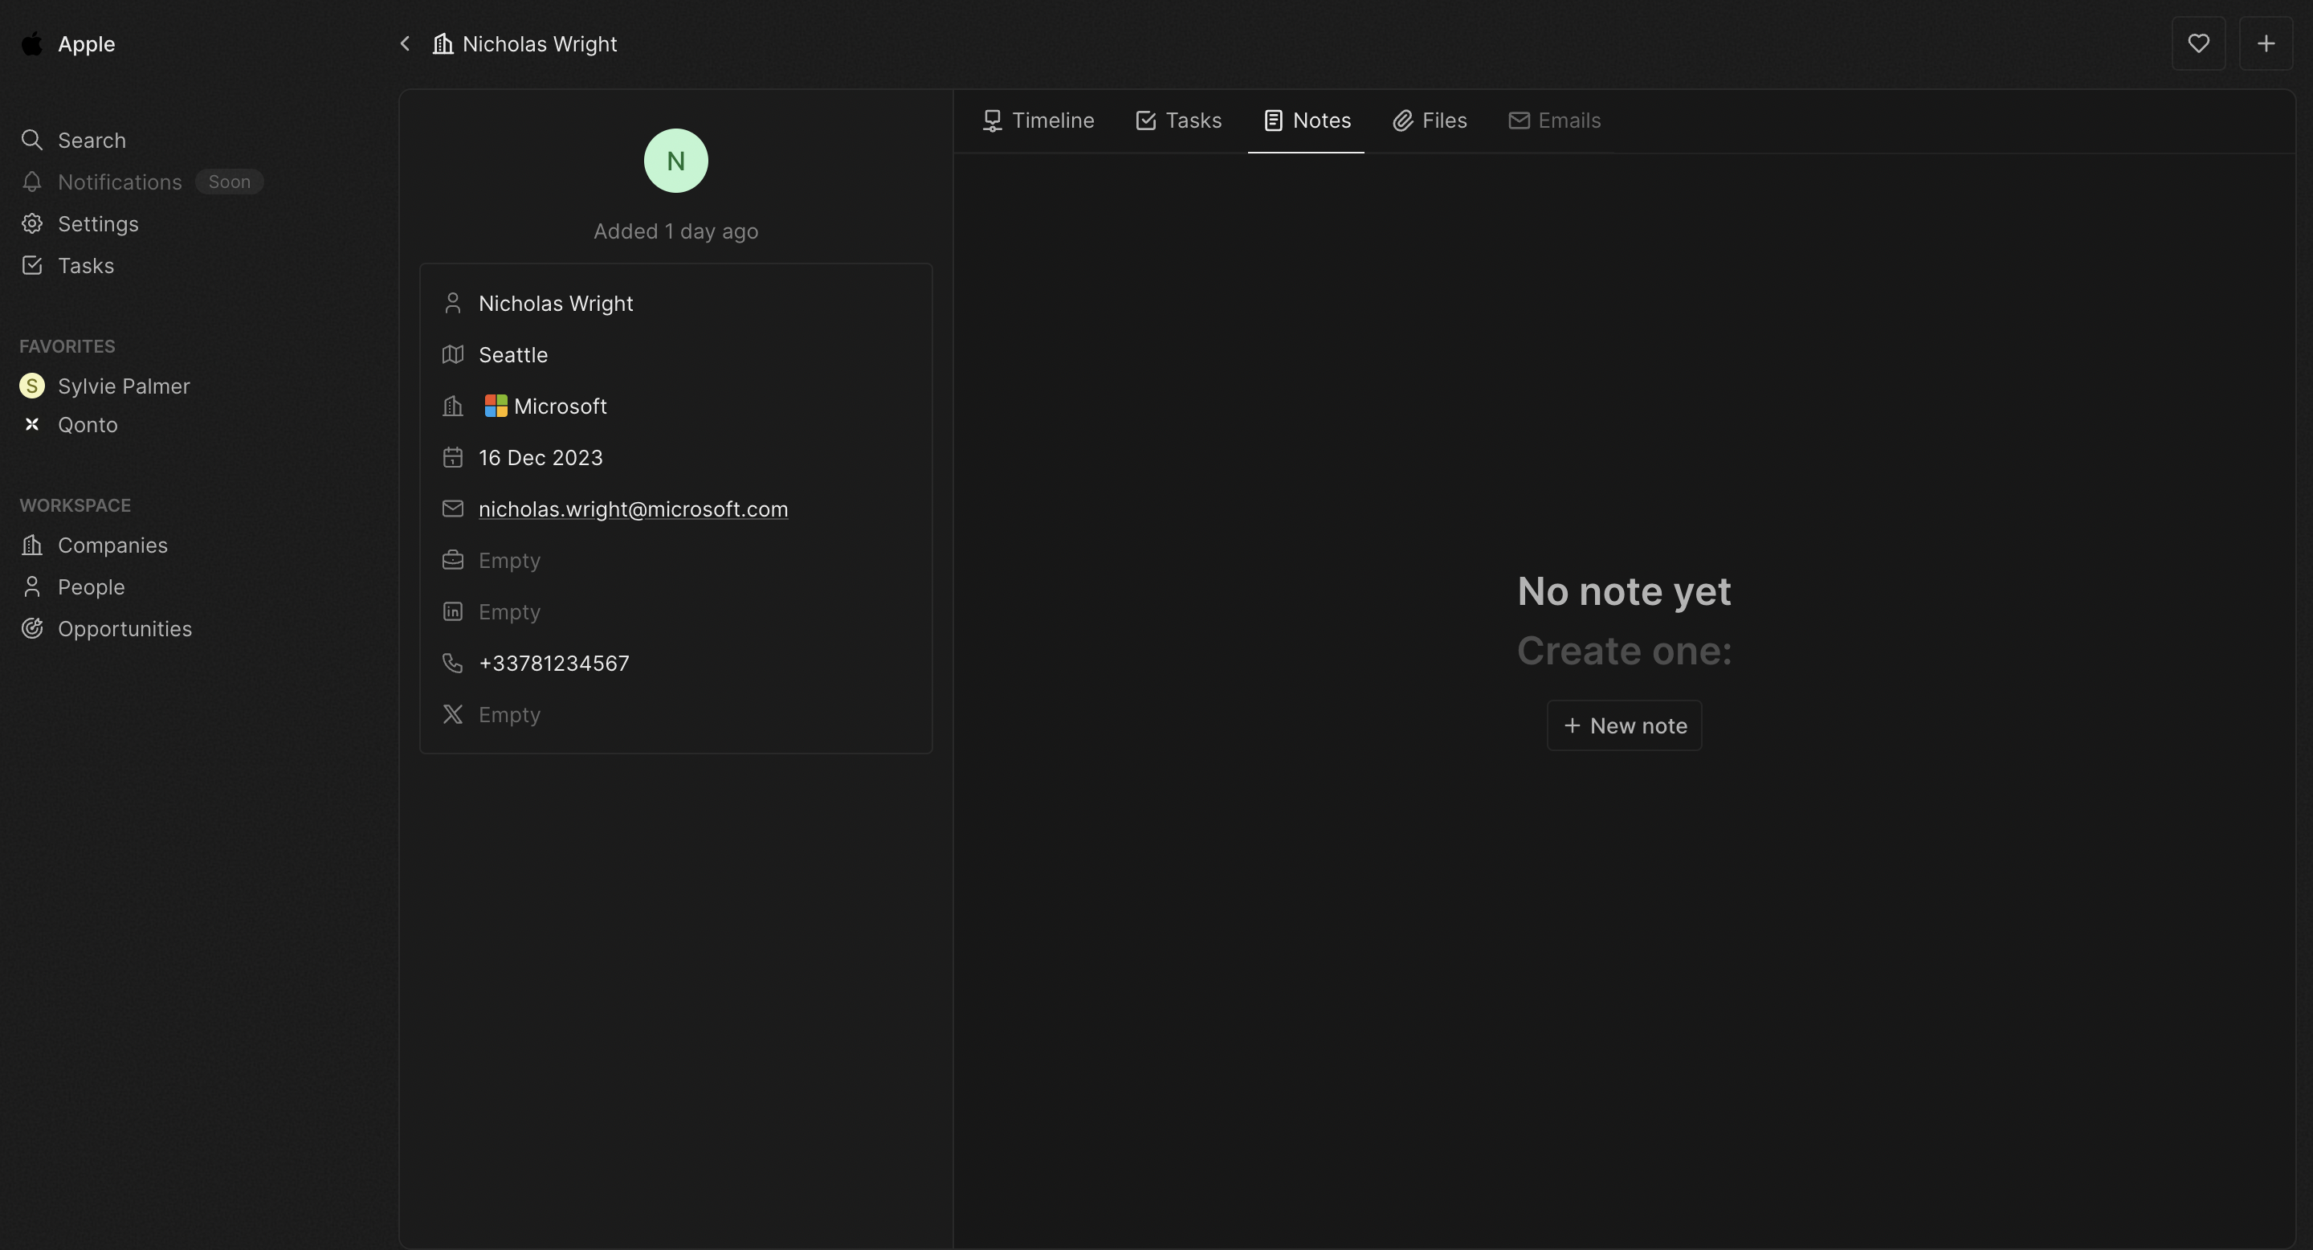Click the heart favorite icon
This screenshot has width=2313, height=1250.
pyautogui.click(x=2197, y=43)
